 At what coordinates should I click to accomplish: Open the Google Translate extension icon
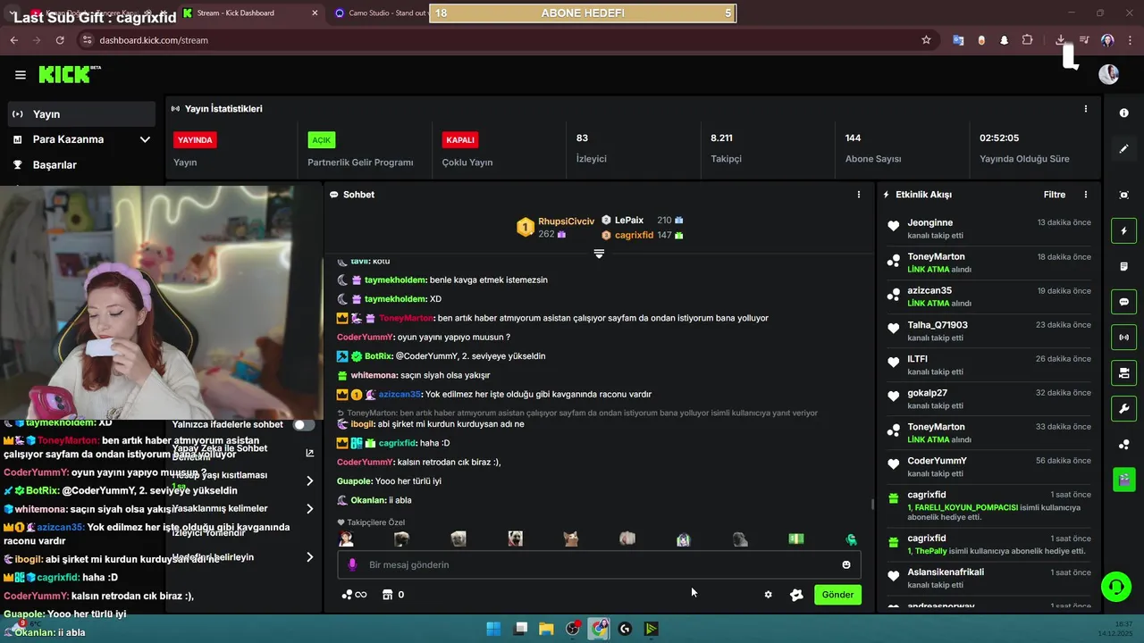point(958,40)
